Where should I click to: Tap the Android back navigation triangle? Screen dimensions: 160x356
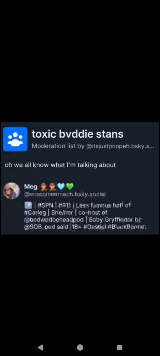[41, 347]
